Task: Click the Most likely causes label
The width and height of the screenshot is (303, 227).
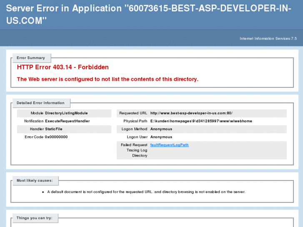Action: click(35, 181)
